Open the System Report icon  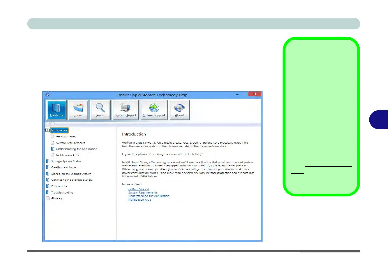[125, 108]
